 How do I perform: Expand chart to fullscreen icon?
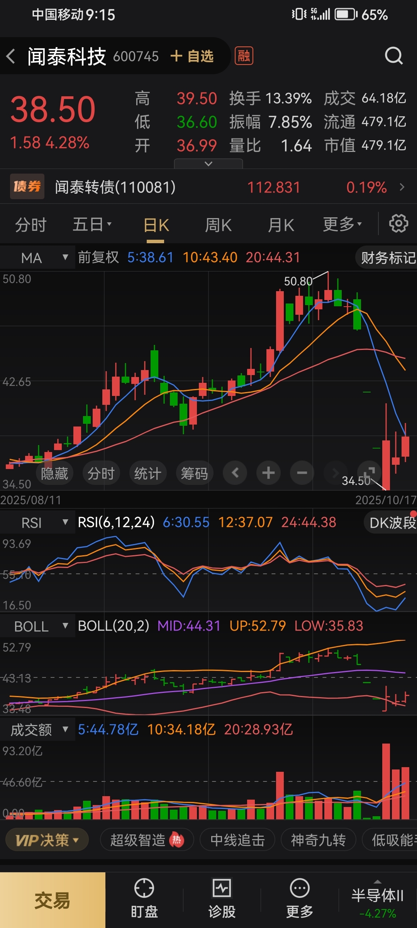(x=369, y=473)
